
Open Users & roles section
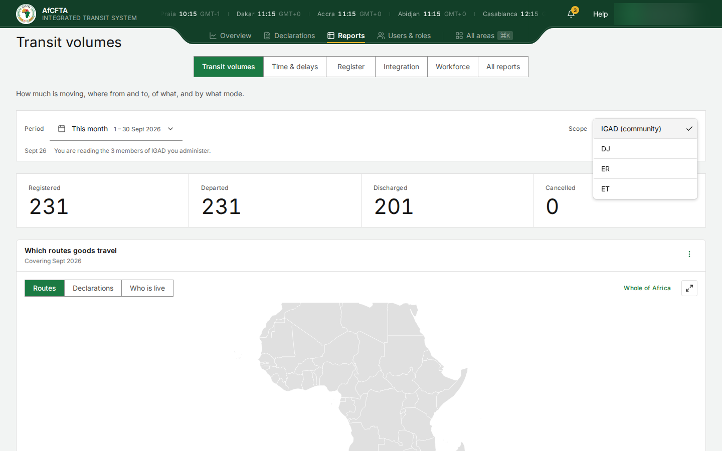[x=404, y=36]
